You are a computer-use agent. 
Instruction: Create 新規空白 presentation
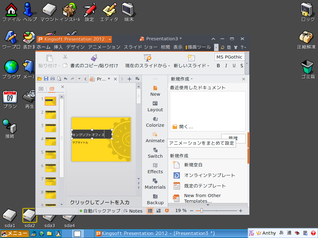click(x=188, y=165)
